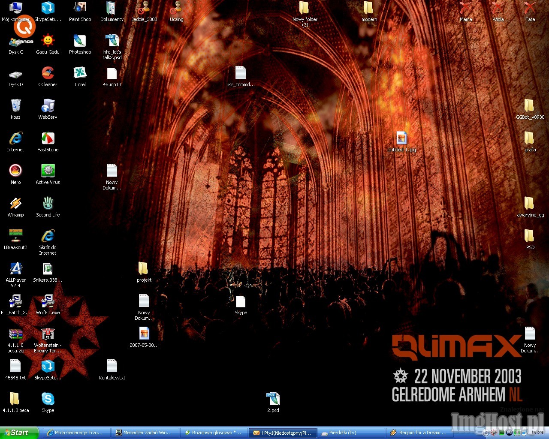549x439 pixels.
Task: Launch Wolfenstein Enemy Territory shortcut
Action: [x=48, y=340]
